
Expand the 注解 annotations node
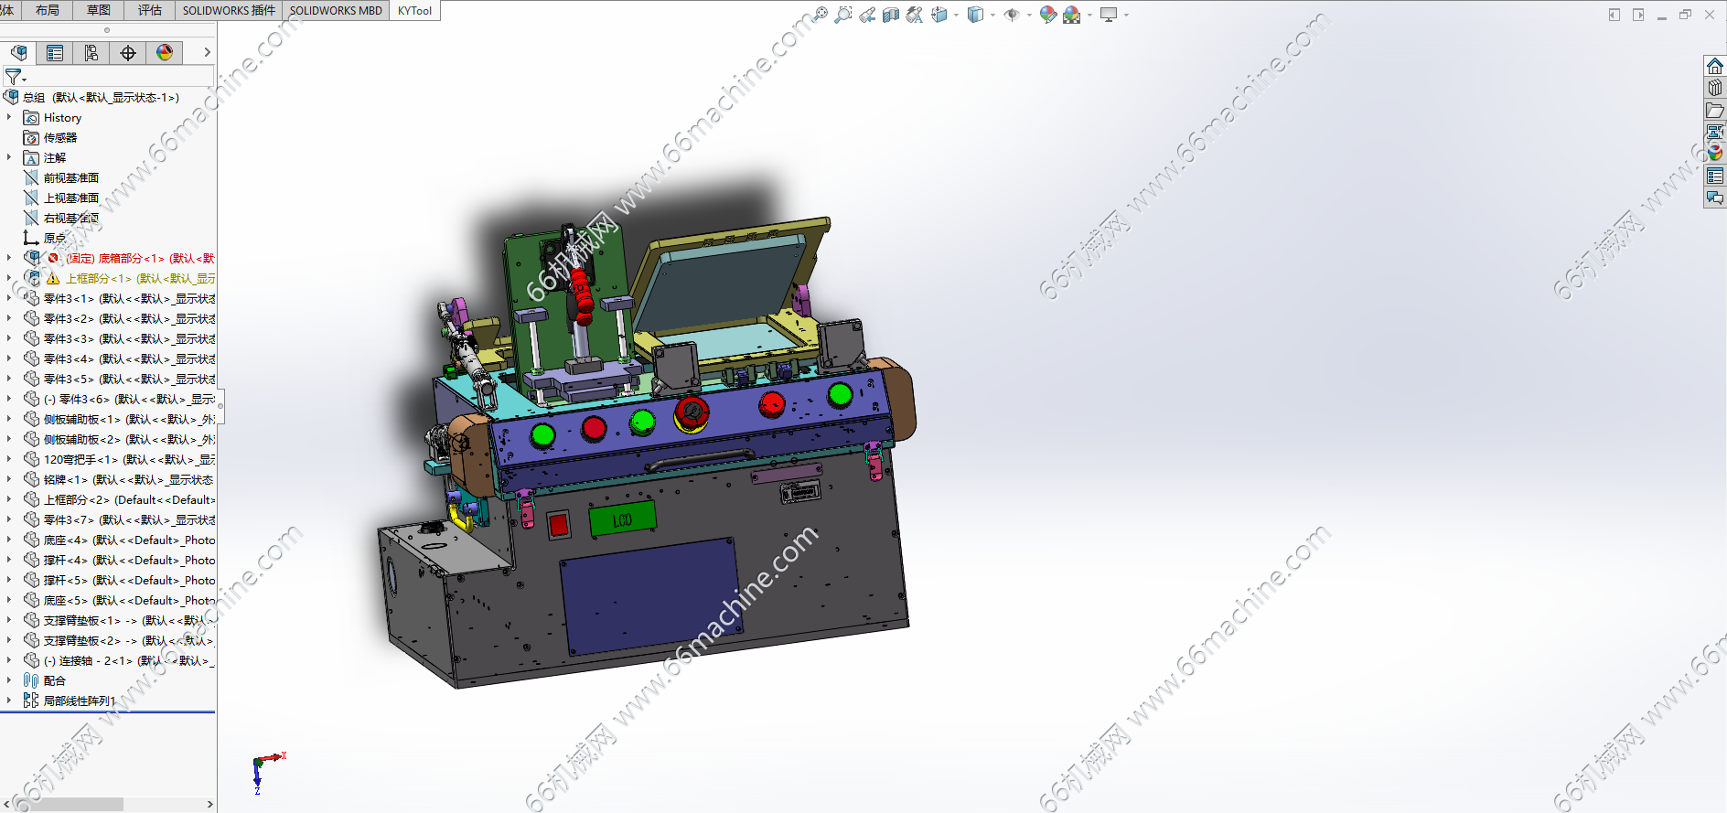[x=9, y=157]
